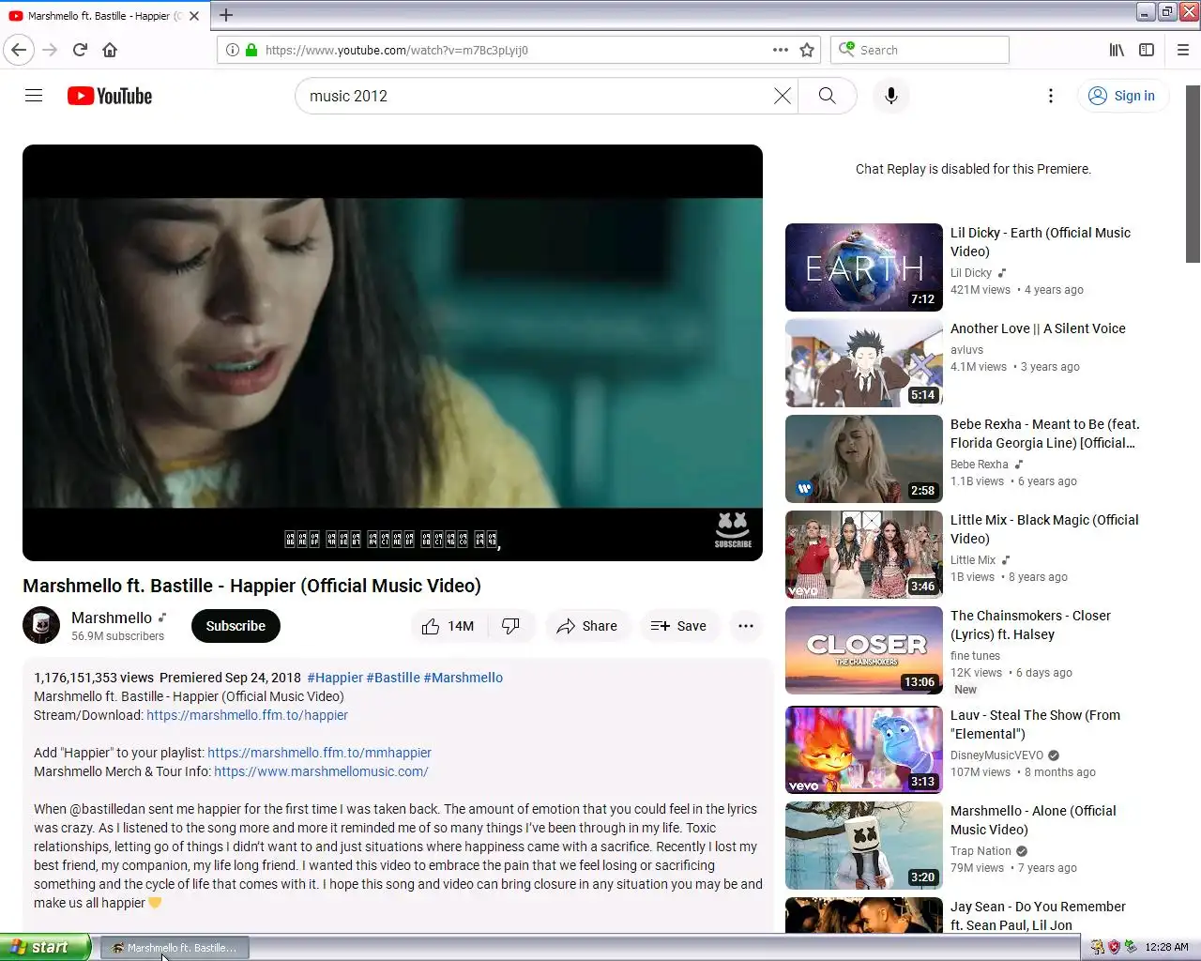Click system tray clock 12:28 AM
Image resolution: width=1201 pixels, height=961 pixels.
[x=1166, y=947]
